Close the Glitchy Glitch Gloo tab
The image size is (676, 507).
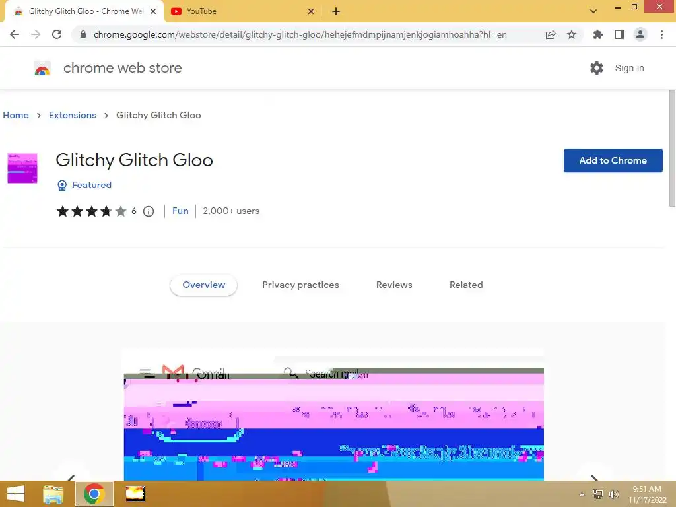coord(153,11)
